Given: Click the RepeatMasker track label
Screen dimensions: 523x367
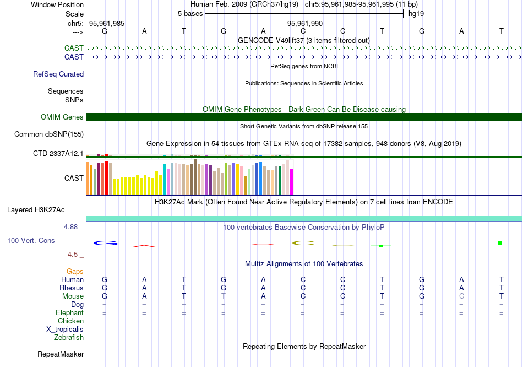Looking at the screenshot, I should coord(61,354).
